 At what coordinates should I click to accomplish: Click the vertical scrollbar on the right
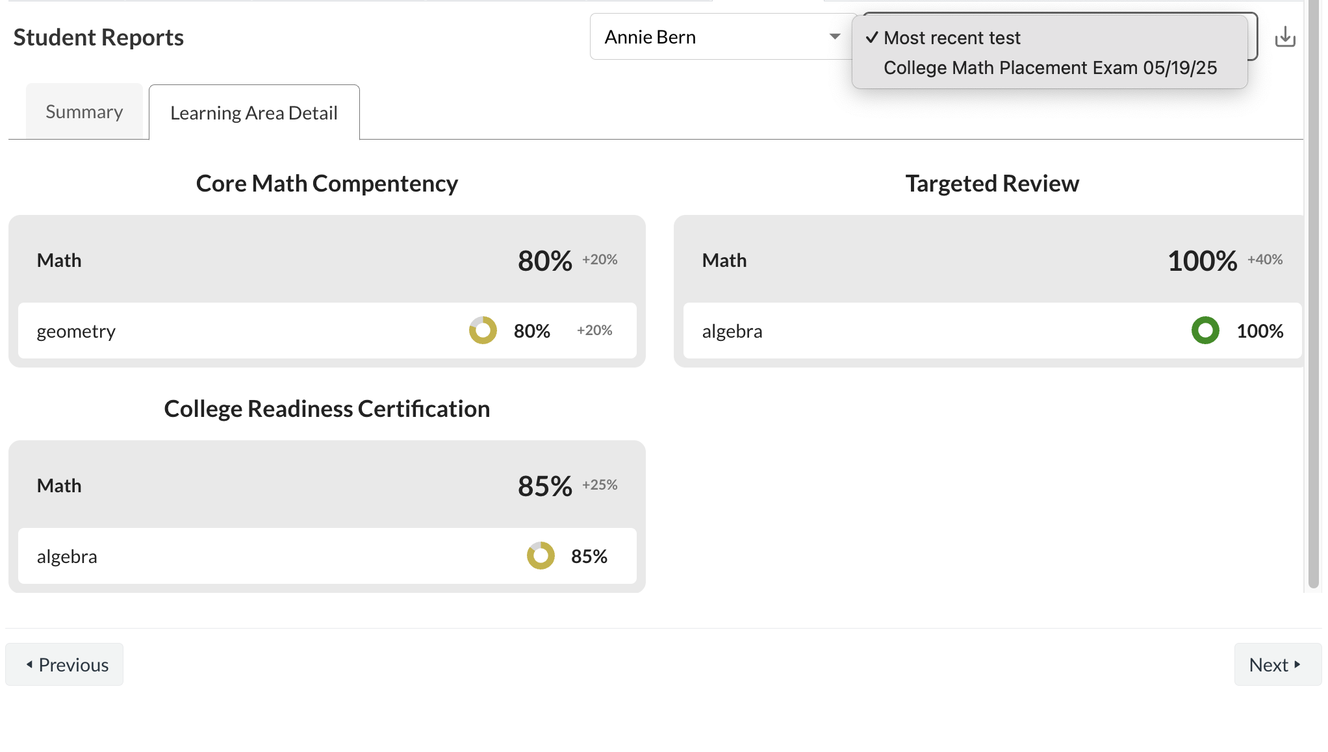coord(1314,295)
